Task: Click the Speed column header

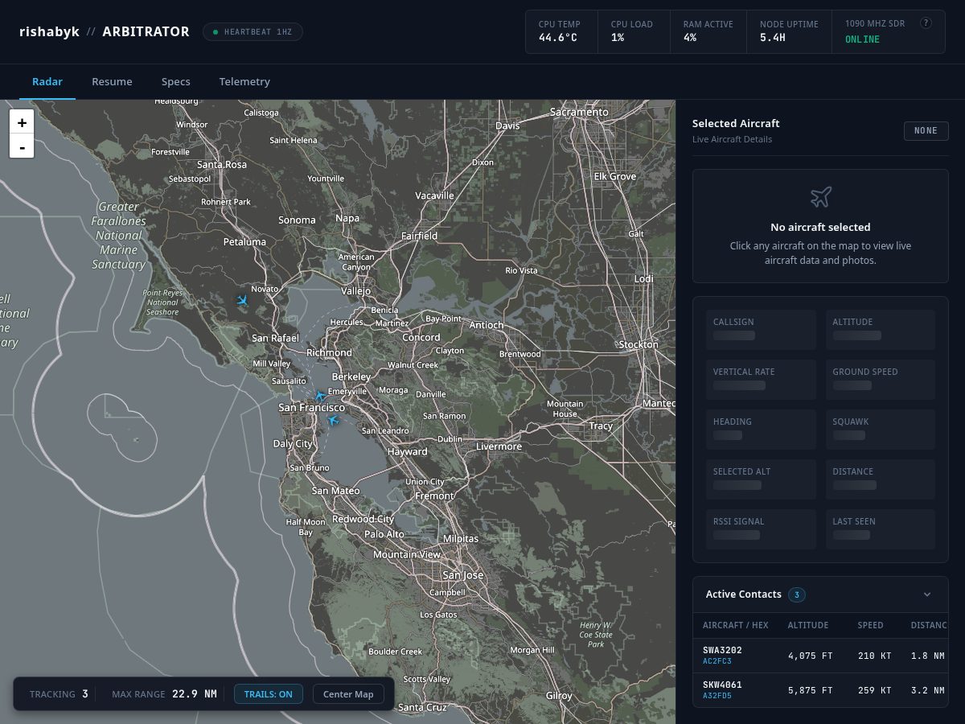Action: click(870, 625)
